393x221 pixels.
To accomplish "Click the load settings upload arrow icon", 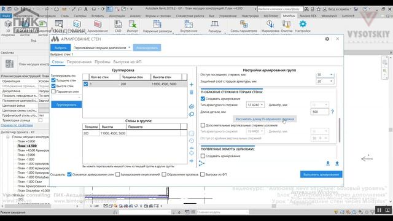I will 337,163.
